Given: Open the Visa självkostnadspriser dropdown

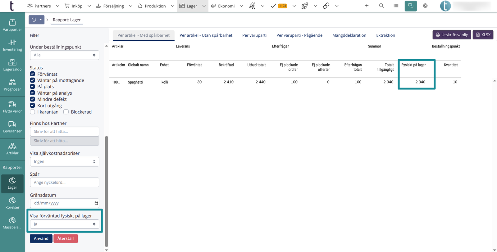Looking at the screenshot, I should [x=65, y=162].
